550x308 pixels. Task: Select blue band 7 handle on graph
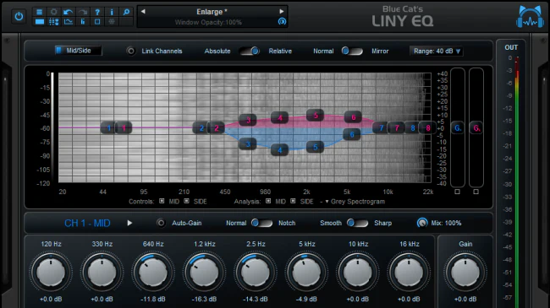point(382,127)
